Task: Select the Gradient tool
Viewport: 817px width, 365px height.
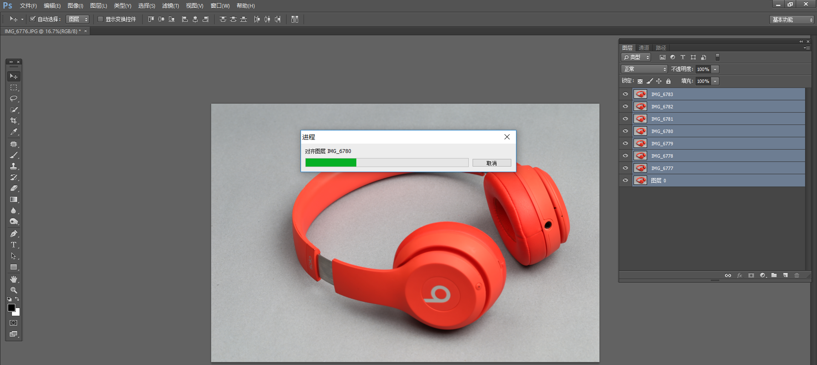Action: pyautogui.click(x=14, y=199)
